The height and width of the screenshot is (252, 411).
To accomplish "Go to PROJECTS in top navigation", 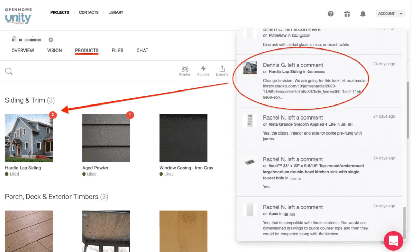I will click(60, 12).
